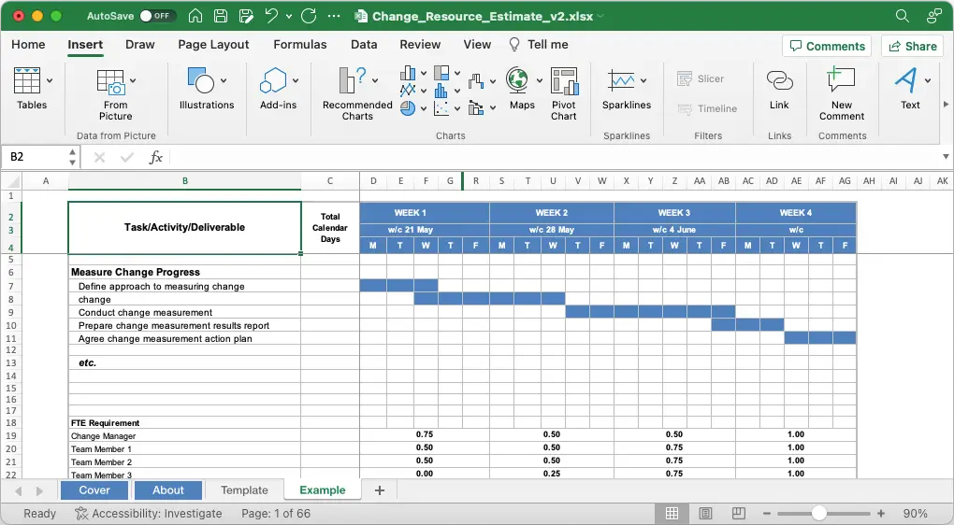
Task: Insert a Pivot Chart
Action: (x=564, y=94)
